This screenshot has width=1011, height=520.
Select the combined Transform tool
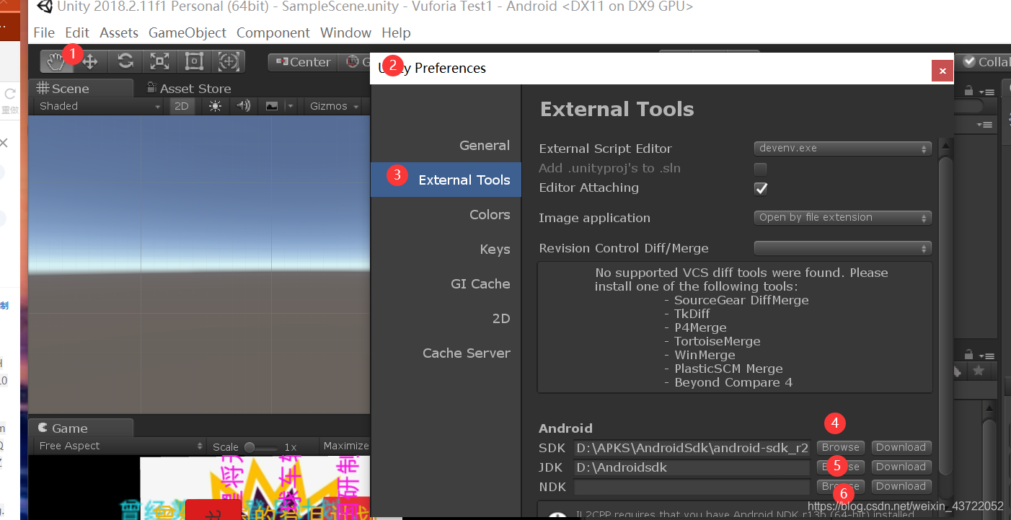pos(229,61)
